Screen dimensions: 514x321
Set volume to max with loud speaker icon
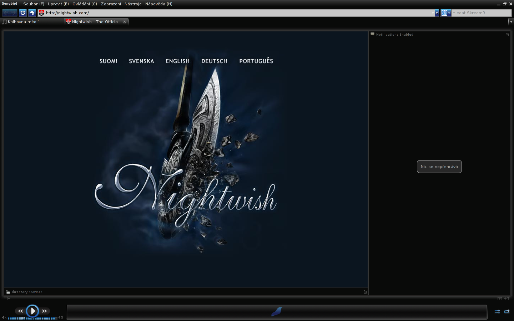pos(60,317)
